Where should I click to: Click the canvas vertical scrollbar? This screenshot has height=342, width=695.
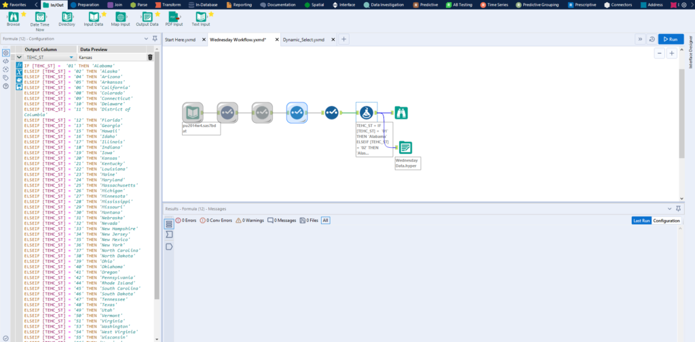click(x=681, y=113)
